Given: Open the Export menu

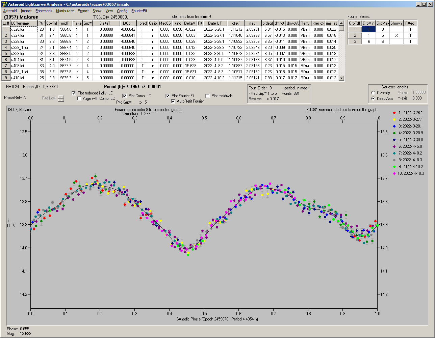Looking at the screenshot, I should click(83, 11).
